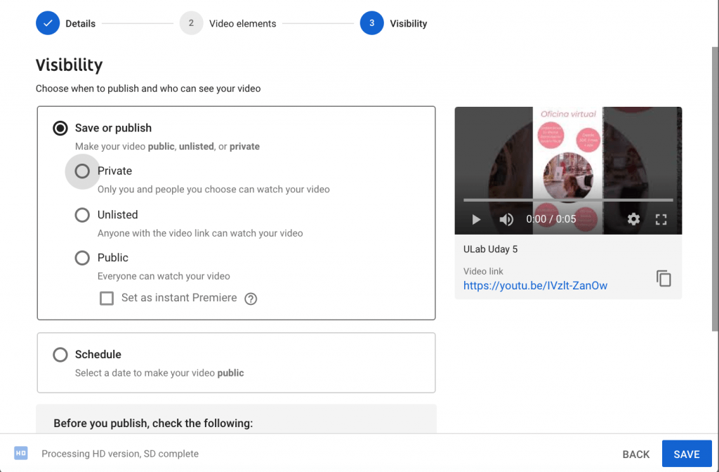Click the 0:00 / 0:05 time display
The height and width of the screenshot is (472, 719).
[550, 219]
